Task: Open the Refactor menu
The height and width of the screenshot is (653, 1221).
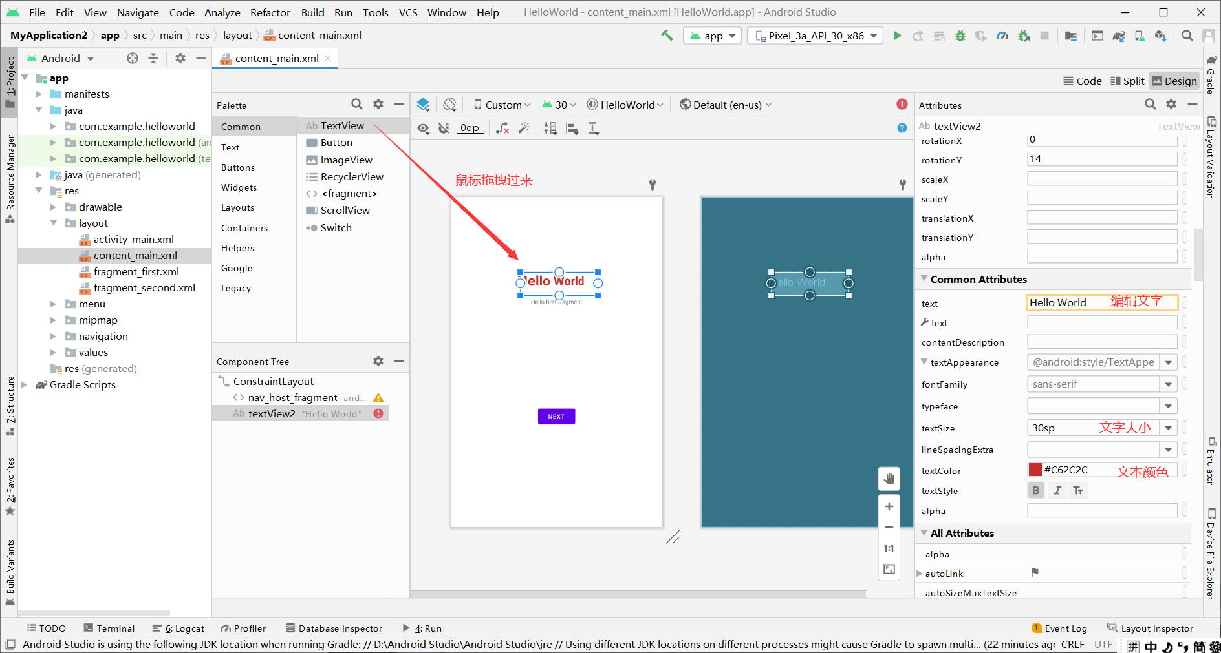Action: [270, 12]
